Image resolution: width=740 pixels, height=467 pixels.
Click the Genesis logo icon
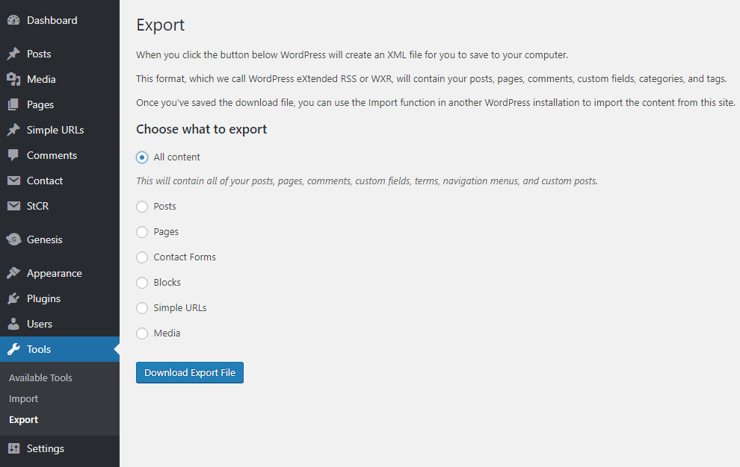pyautogui.click(x=13, y=239)
